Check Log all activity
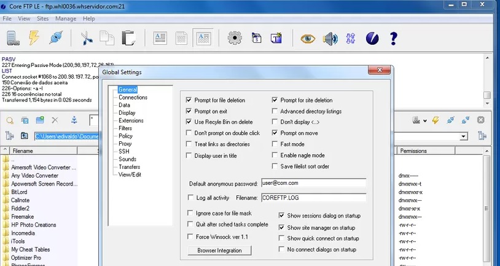The image size is (500, 266). coord(190,198)
